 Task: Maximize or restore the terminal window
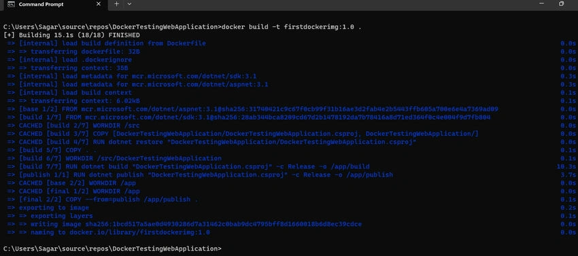(562, 3)
